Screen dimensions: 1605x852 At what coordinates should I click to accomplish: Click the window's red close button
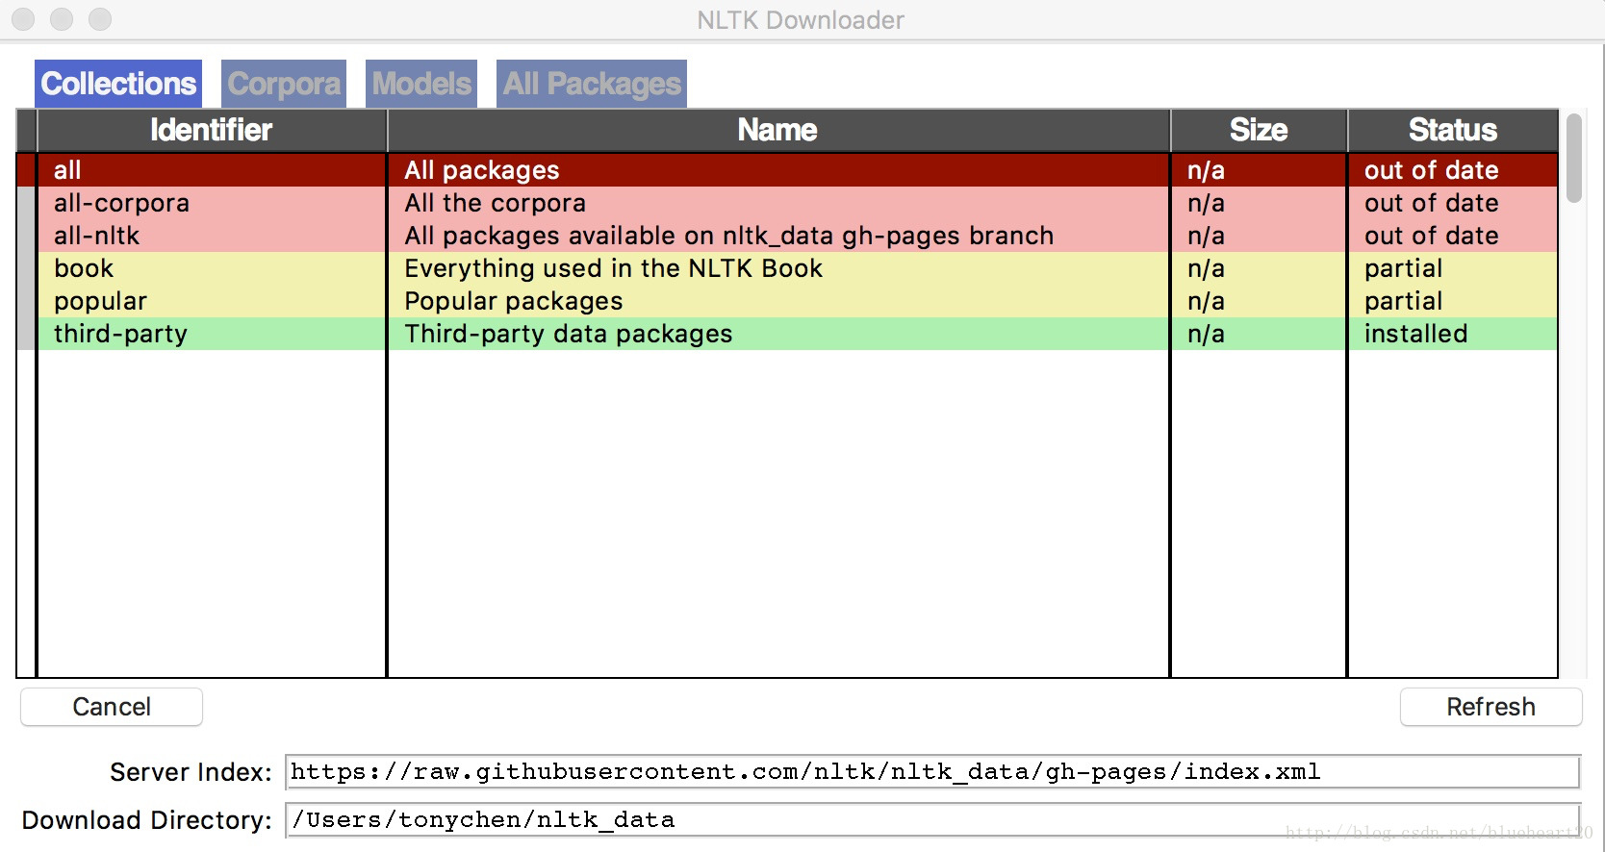pos(23,19)
